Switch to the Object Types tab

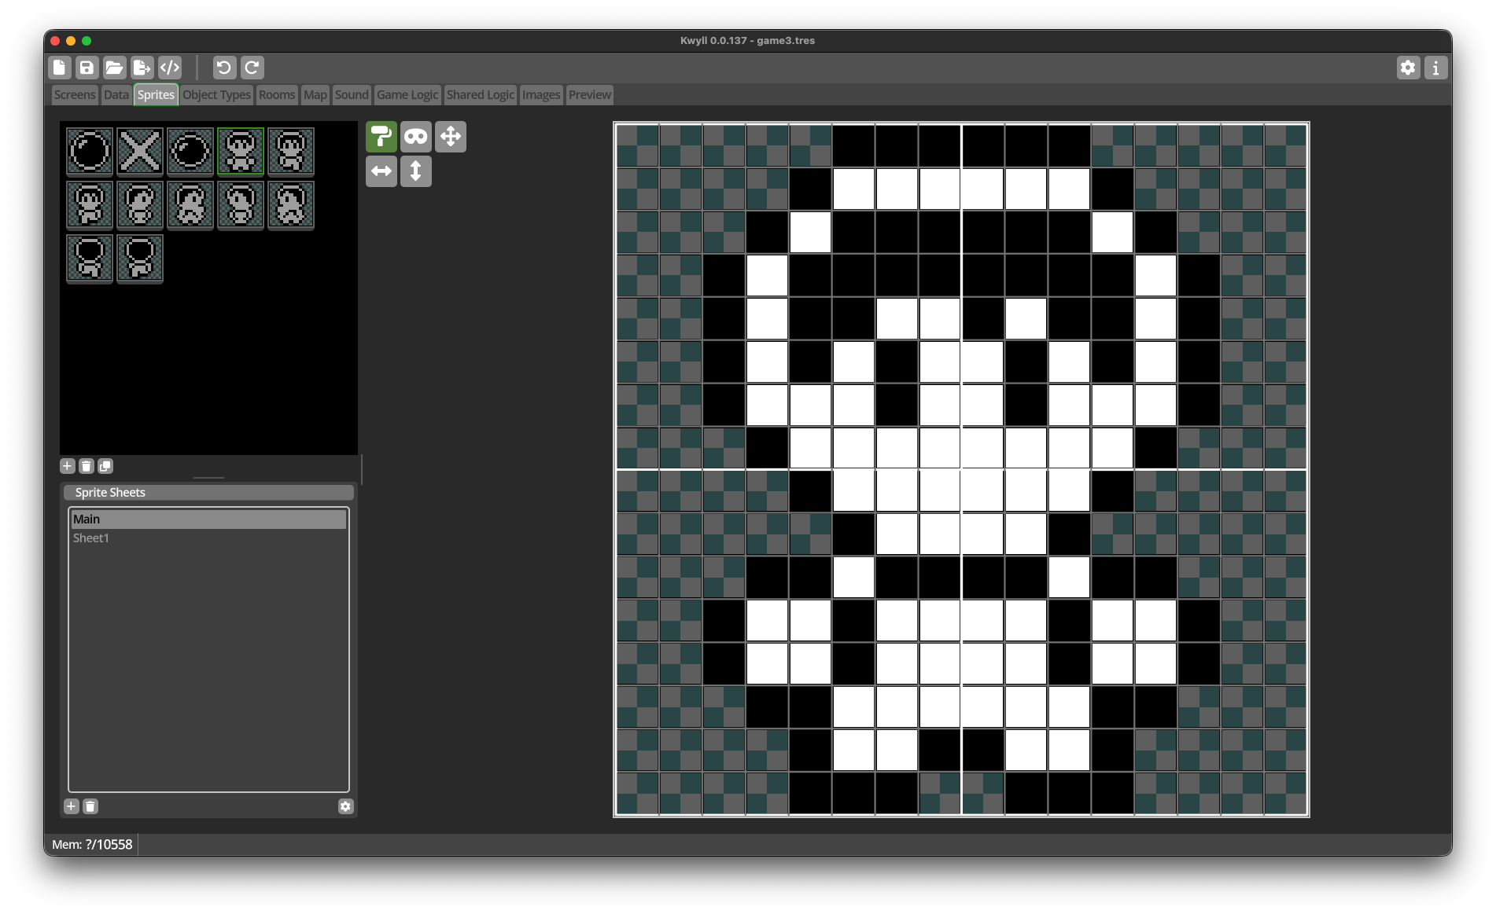point(216,95)
